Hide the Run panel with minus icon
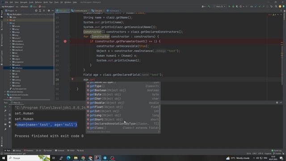 [x=281, y=102]
